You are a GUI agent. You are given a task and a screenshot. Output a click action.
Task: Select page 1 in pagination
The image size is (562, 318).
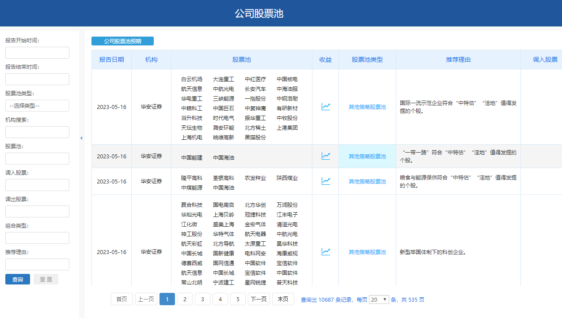click(167, 299)
